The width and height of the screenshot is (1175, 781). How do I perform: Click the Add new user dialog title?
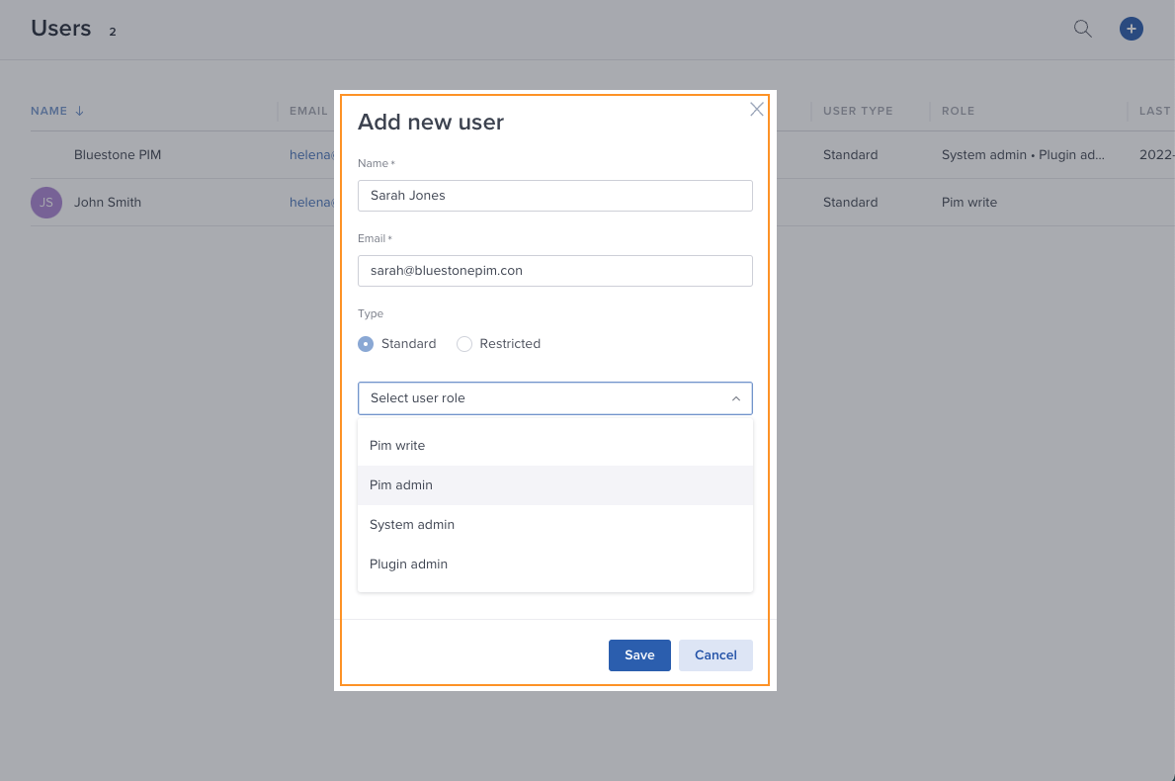(430, 123)
